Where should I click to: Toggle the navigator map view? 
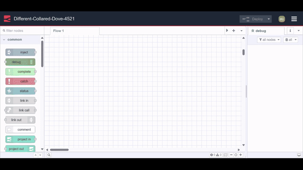(x=225, y=155)
